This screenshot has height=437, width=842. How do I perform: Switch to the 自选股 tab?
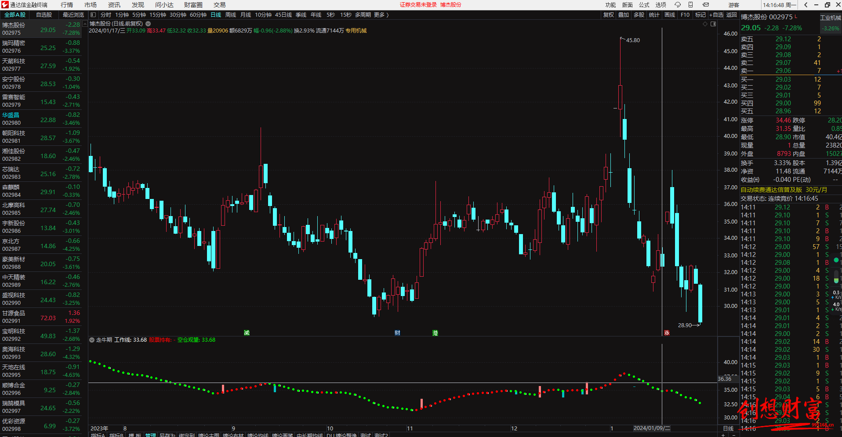point(44,15)
